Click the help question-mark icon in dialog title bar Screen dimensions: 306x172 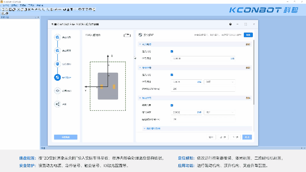pyautogui.click(x=230, y=24)
